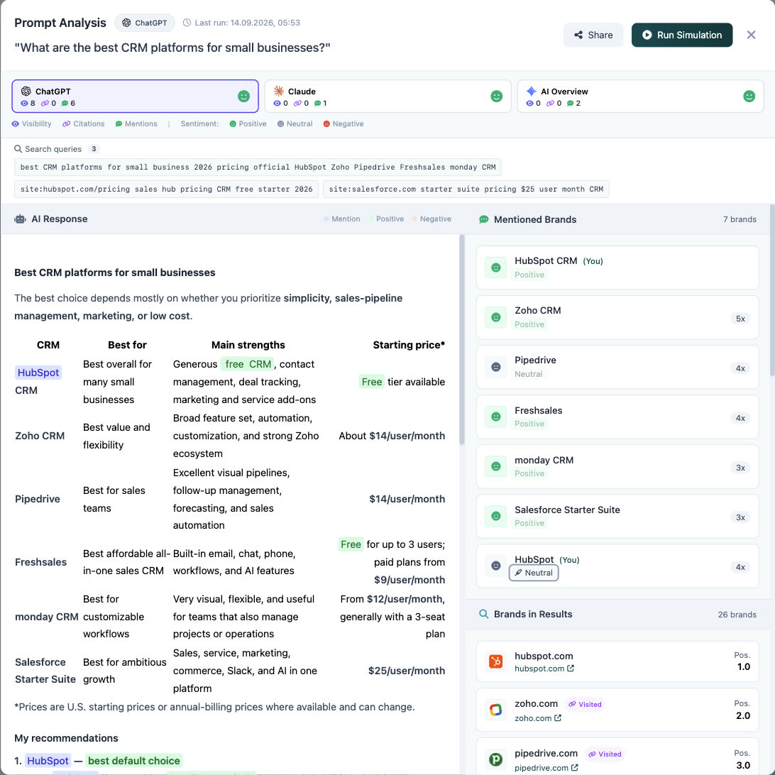This screenshot has width=775, height=775.
Task: Click the 'best default choice' highlighted text
Action: [x=134, y=761]
